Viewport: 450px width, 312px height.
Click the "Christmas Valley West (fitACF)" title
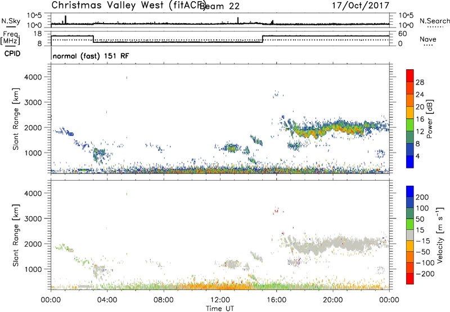128,5
